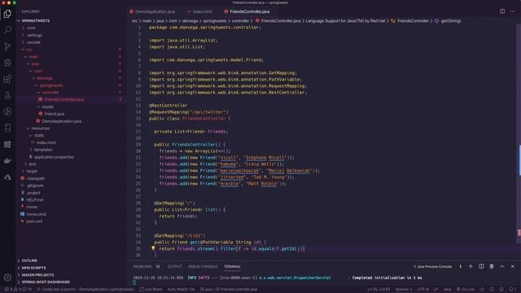Open the Docker whale view
The width and height of the screenshot is (521, 293).
pos(7,161)
